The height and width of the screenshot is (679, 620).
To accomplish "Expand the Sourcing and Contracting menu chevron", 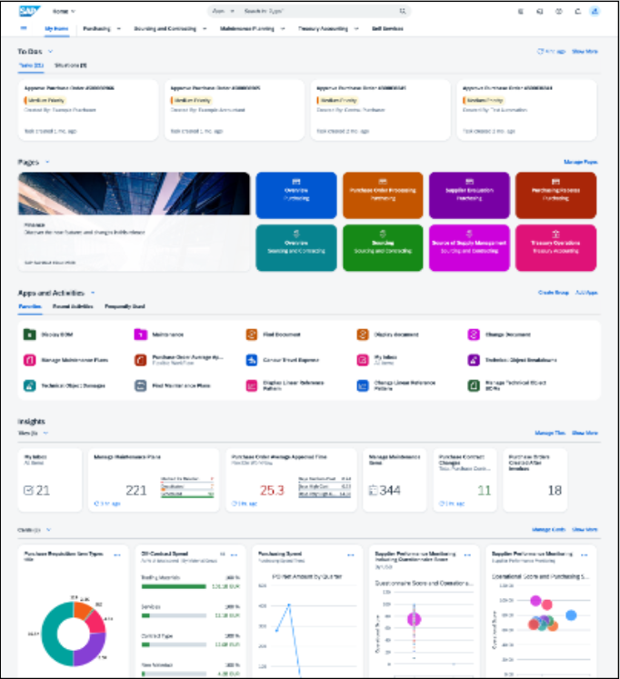I will [205, 28].
